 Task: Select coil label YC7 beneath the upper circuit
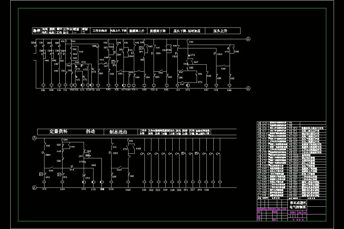tap(178, 90)
